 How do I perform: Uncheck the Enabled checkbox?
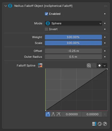46,14
